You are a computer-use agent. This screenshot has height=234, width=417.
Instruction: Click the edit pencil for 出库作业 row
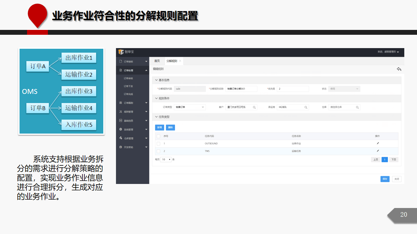tap(378, 143)
